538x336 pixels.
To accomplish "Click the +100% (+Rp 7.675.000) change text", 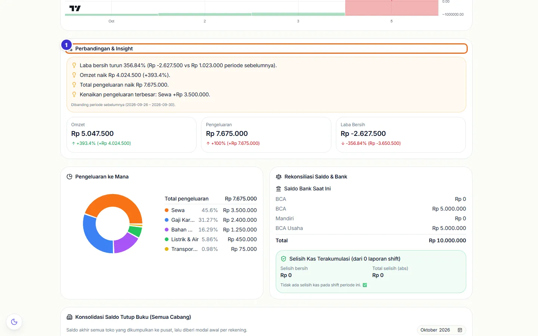I will click(235, 143).
